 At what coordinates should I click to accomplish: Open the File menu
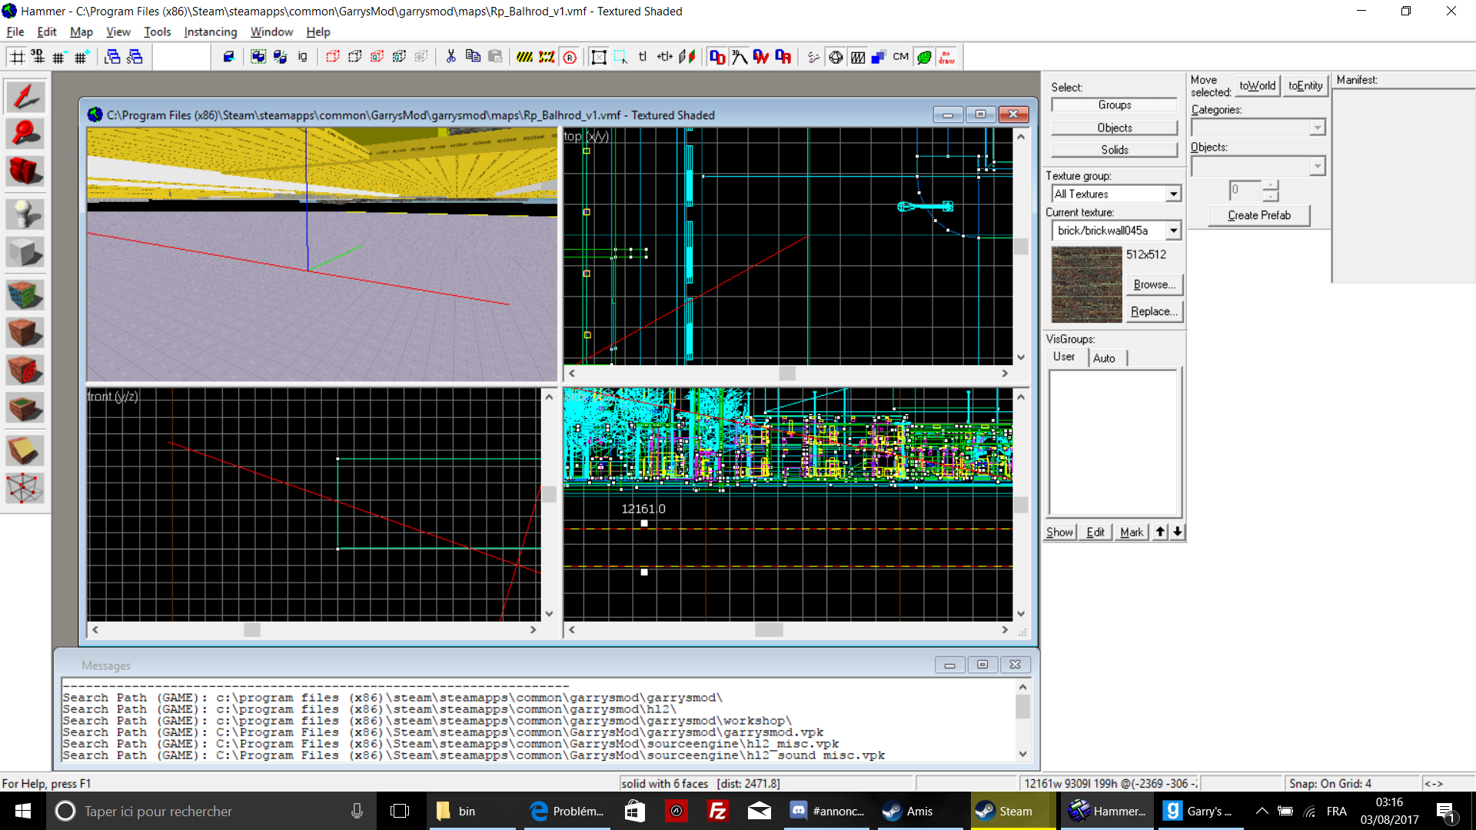tap(15, 32)
